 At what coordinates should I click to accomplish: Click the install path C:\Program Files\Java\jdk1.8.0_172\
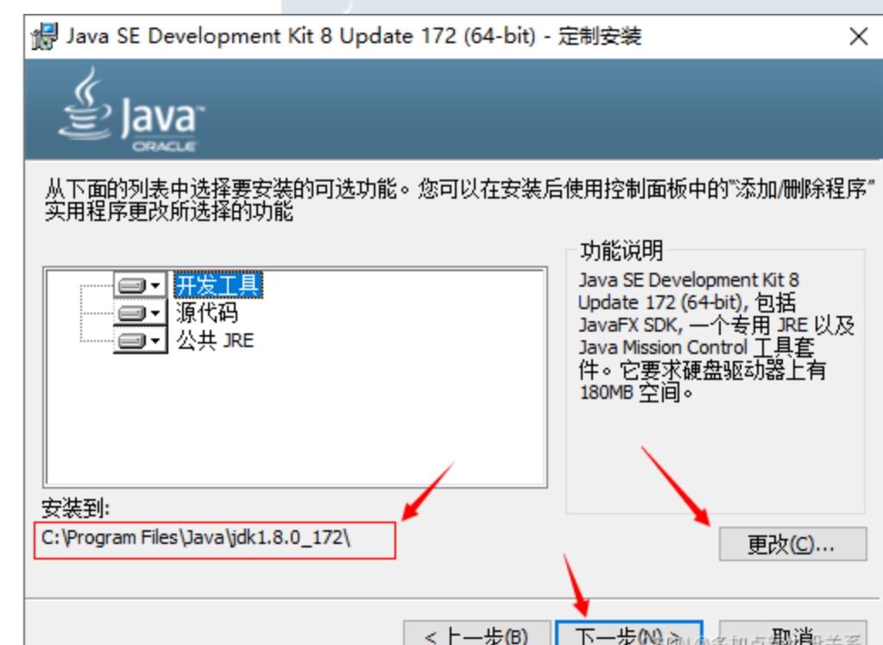[195, 537]
